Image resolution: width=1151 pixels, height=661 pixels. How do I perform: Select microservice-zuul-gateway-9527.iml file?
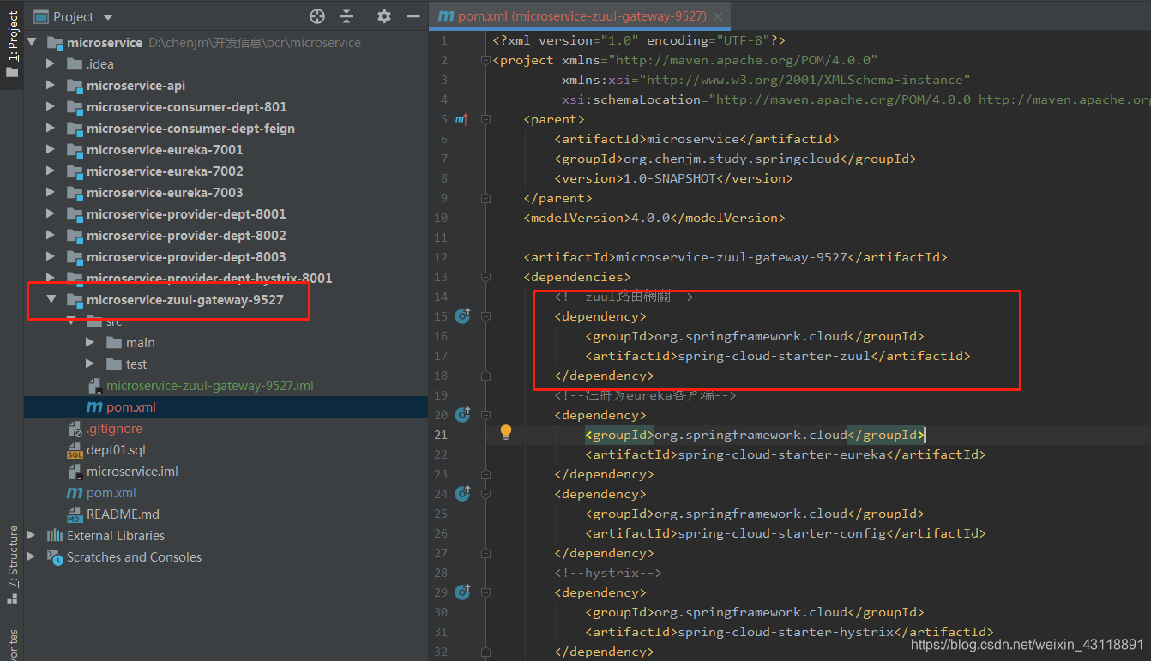[x=209, y=386]
